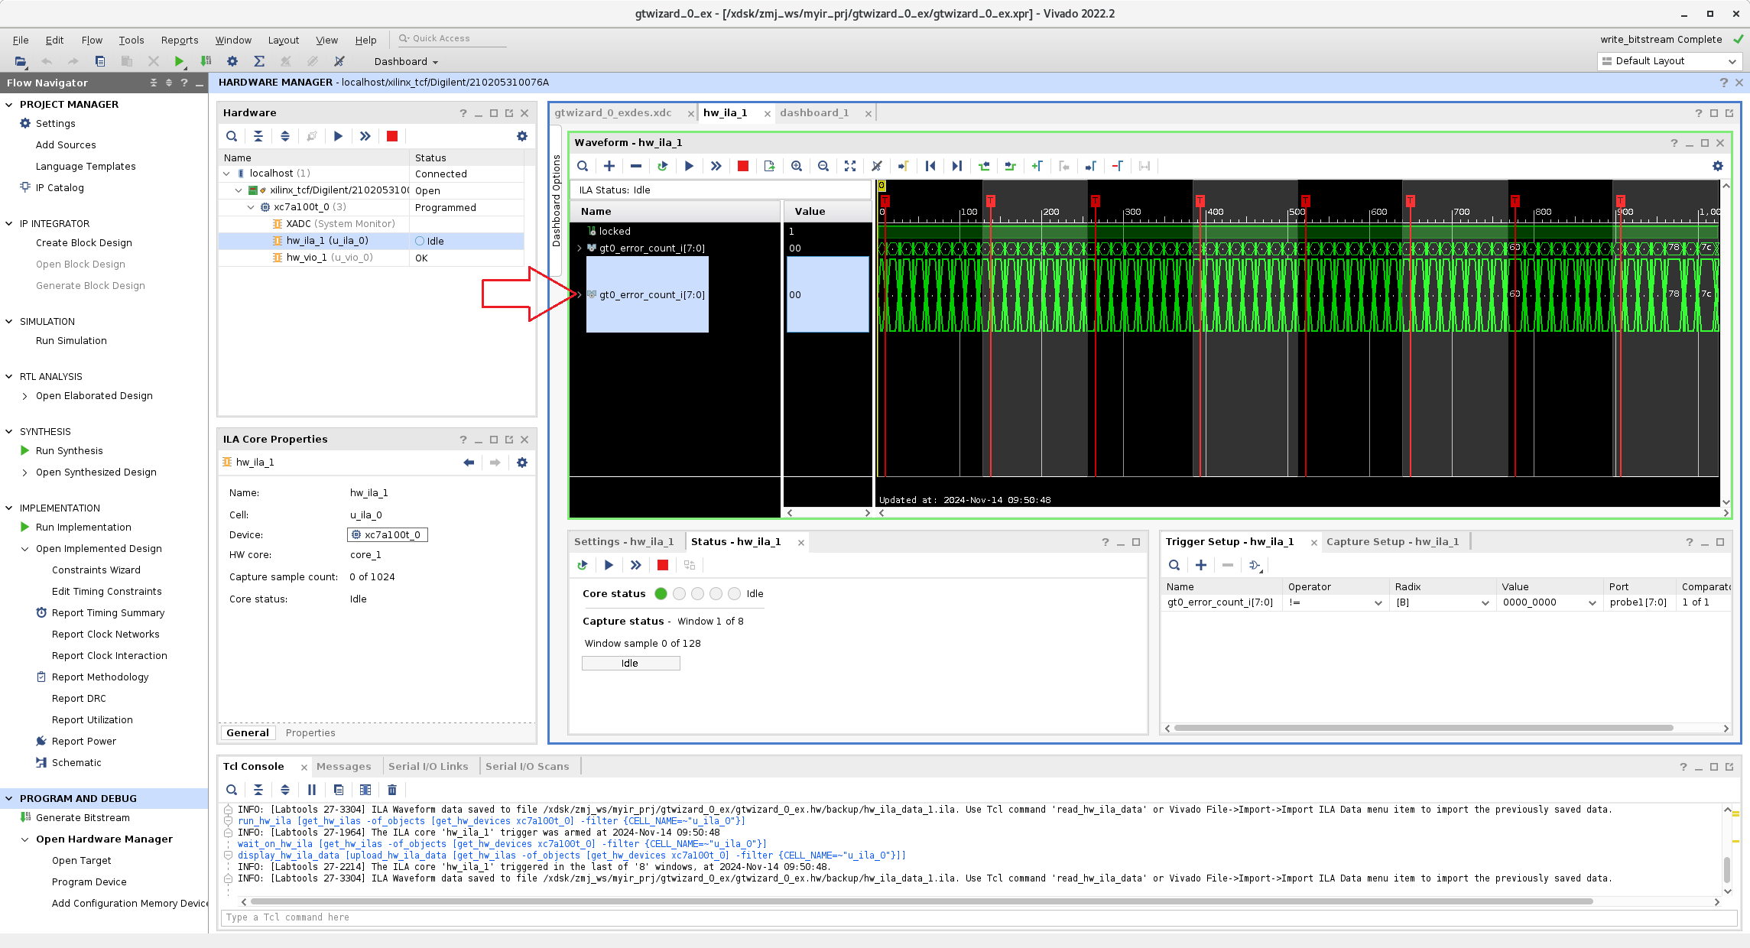Click the Run Trigger for hw_ila_1 icon
This screenshot has width=1750, height=948.
tap(690, 166)
